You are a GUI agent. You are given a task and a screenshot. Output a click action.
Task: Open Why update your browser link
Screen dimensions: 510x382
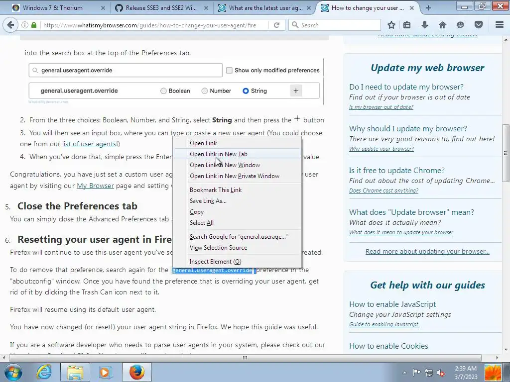tap(381, 149)
